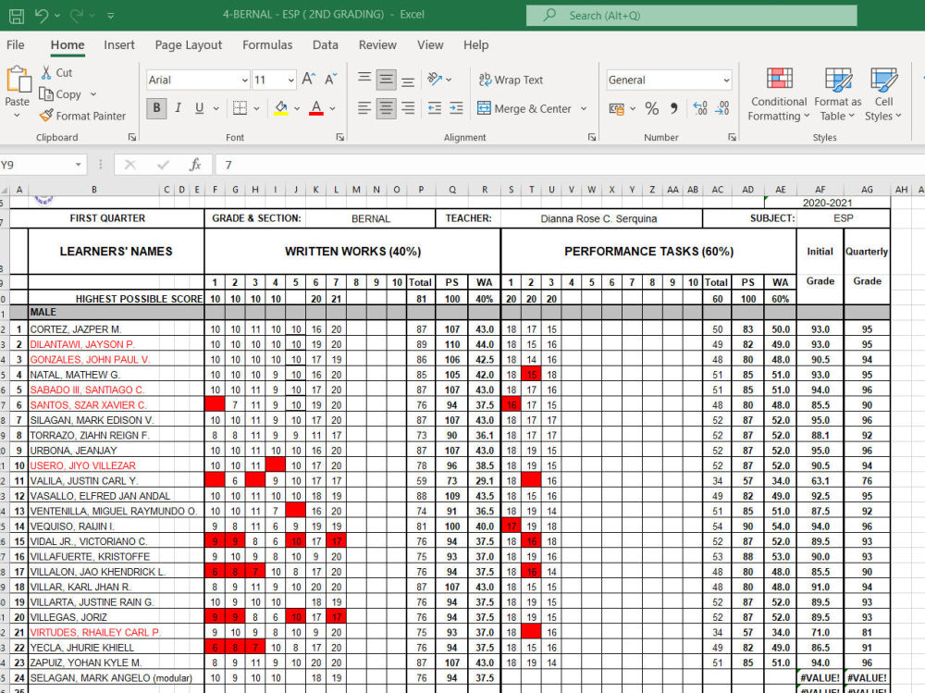925x693 pixels.
Task: Click the Increase Decimal icon
Action: point(700,108)
